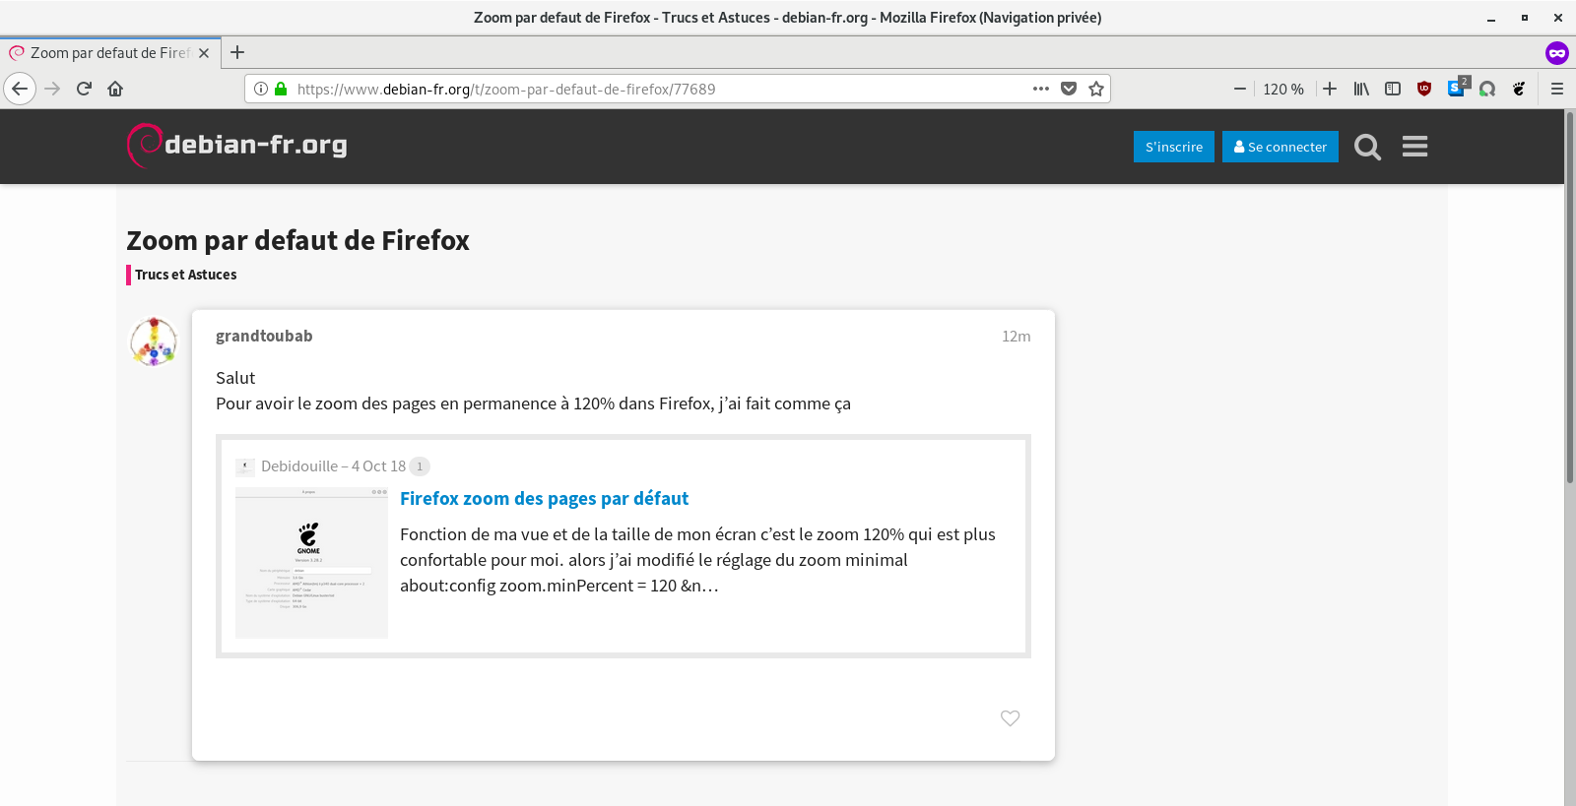
Task: Click the private browsing mask icon
Action: click(1557, 52)
